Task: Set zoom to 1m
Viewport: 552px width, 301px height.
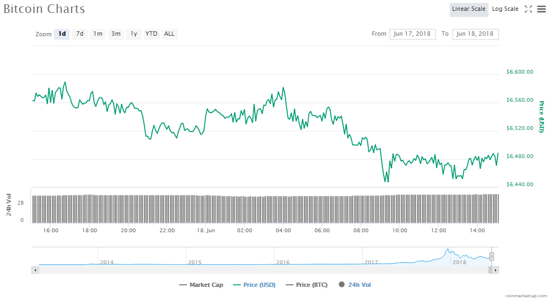Action: [98, 34]
